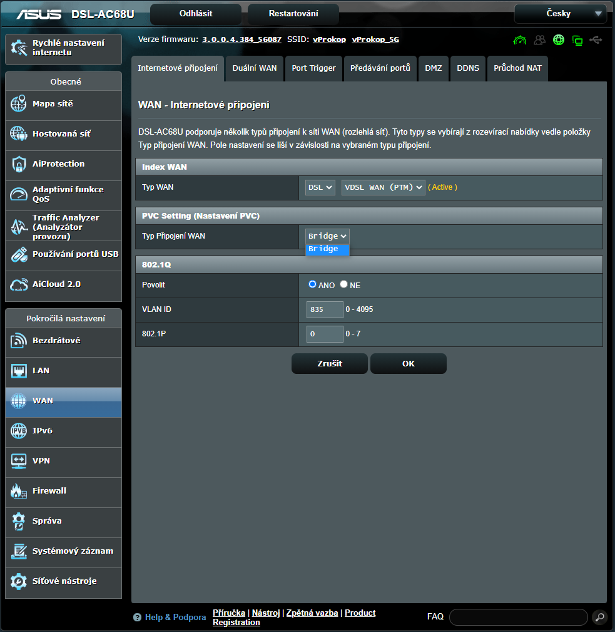The image size is (615, 632).
Task: Switch to the Duální WAN tab
Action: coord(254,68)
